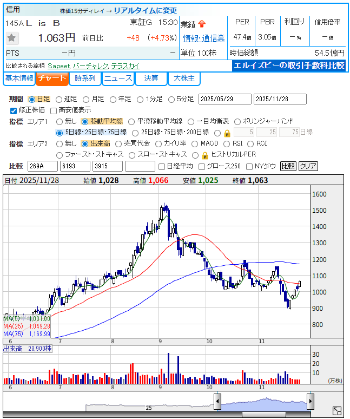Select 売買代金 indicator
Image resolution: width=350 pixels, height=419 pixels.
[118, 144]
